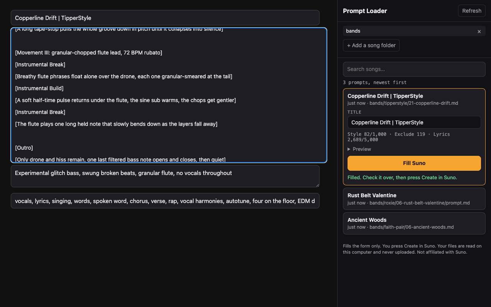Remove the bands folder with the x icon

479,31
